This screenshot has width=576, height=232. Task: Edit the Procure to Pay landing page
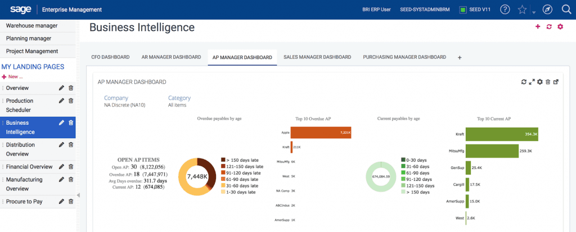tap(62, 202)
